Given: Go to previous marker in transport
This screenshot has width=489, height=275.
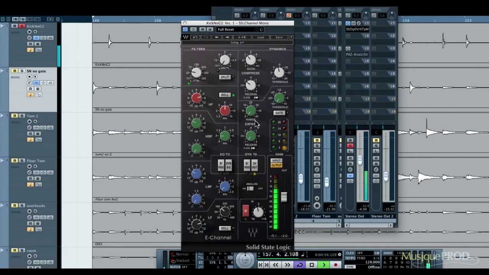Looking at the screenshot, I should point(261,265).
